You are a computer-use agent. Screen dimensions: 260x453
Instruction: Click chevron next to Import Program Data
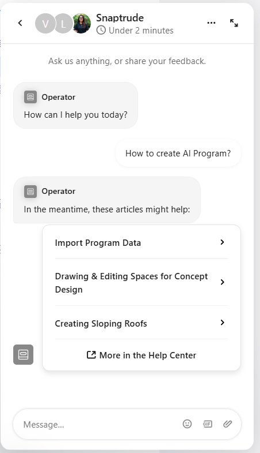click(222, 242)
